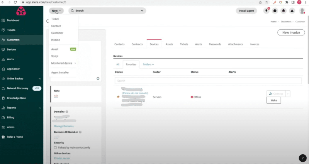Switch to the Attachments tab
Screen dimensions: 309x164
pyautogui.click(x=235, y=44)
